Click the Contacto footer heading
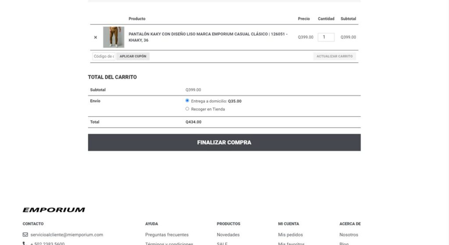Image resolution: width=449 pixels, height=245 pixels. pyautogui.click(x=33, y=224)
